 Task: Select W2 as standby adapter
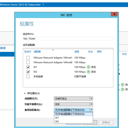(x=73, y=121)
